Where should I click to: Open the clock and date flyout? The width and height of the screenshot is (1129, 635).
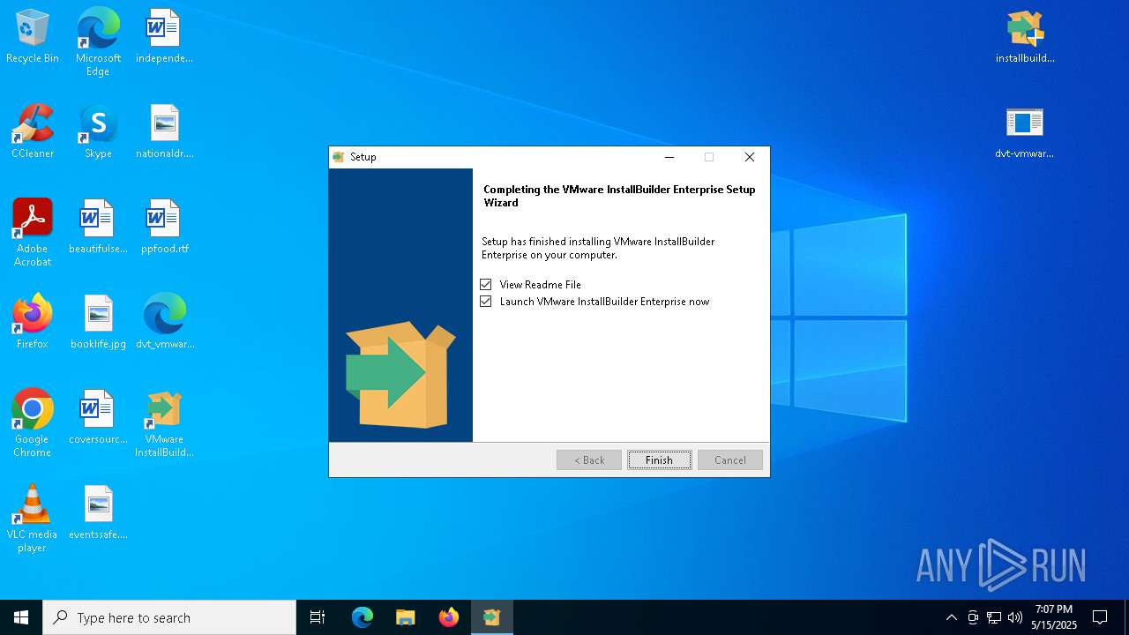[1054, 617]
